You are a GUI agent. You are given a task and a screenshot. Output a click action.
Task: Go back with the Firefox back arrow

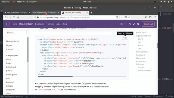(6, 17)
